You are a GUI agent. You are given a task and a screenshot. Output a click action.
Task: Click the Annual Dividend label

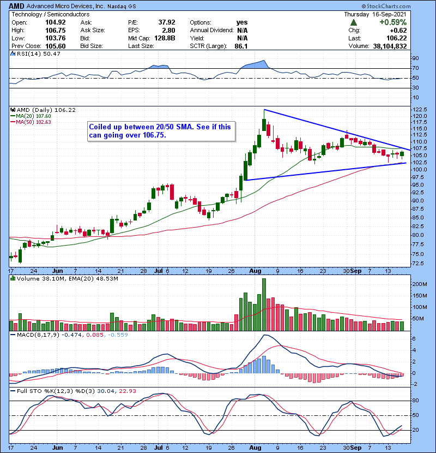click(211, 31)
